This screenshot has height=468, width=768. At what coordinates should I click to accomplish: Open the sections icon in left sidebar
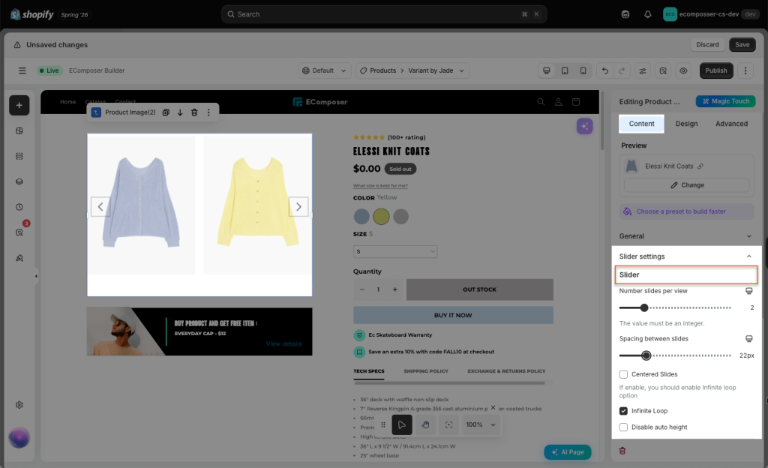click(x=19, y=156)
